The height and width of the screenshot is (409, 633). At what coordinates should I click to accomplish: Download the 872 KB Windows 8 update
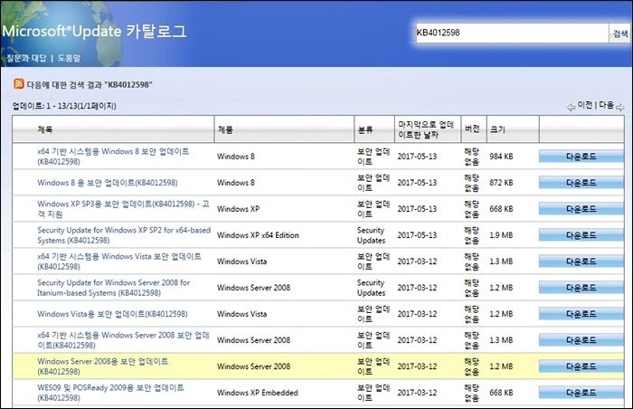click(x=581, y=183)
